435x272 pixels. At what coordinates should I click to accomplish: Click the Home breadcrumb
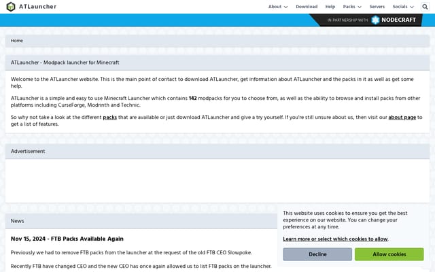16,41
